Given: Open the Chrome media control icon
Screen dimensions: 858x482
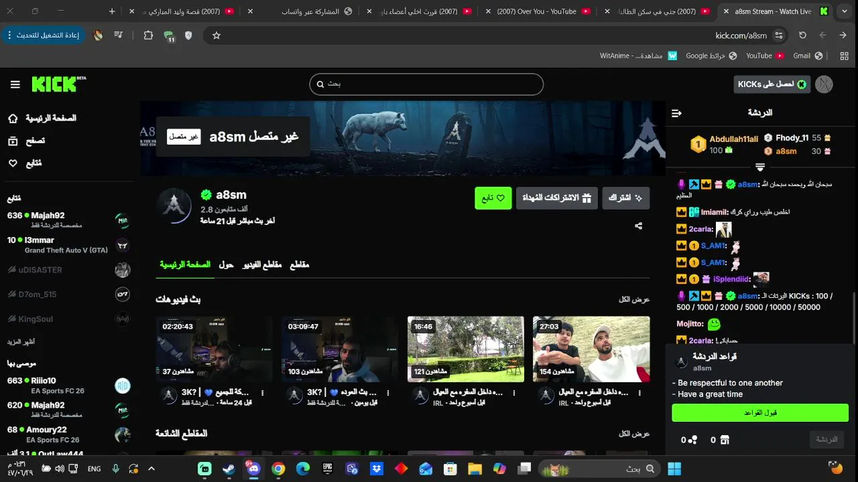Looking at the screenshot, I should click(x=118, y=35).
